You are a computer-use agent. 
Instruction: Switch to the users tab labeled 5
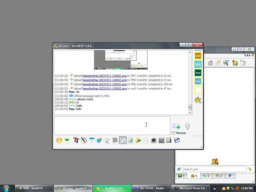pos(194,176)
